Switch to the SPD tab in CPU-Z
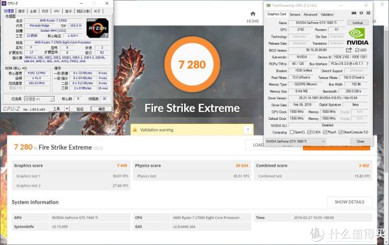Image resolution: width=389 pixels, height=245 pixels. (56, 11)
